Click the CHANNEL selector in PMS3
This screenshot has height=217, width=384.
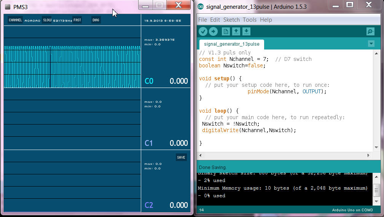[15, 20]
